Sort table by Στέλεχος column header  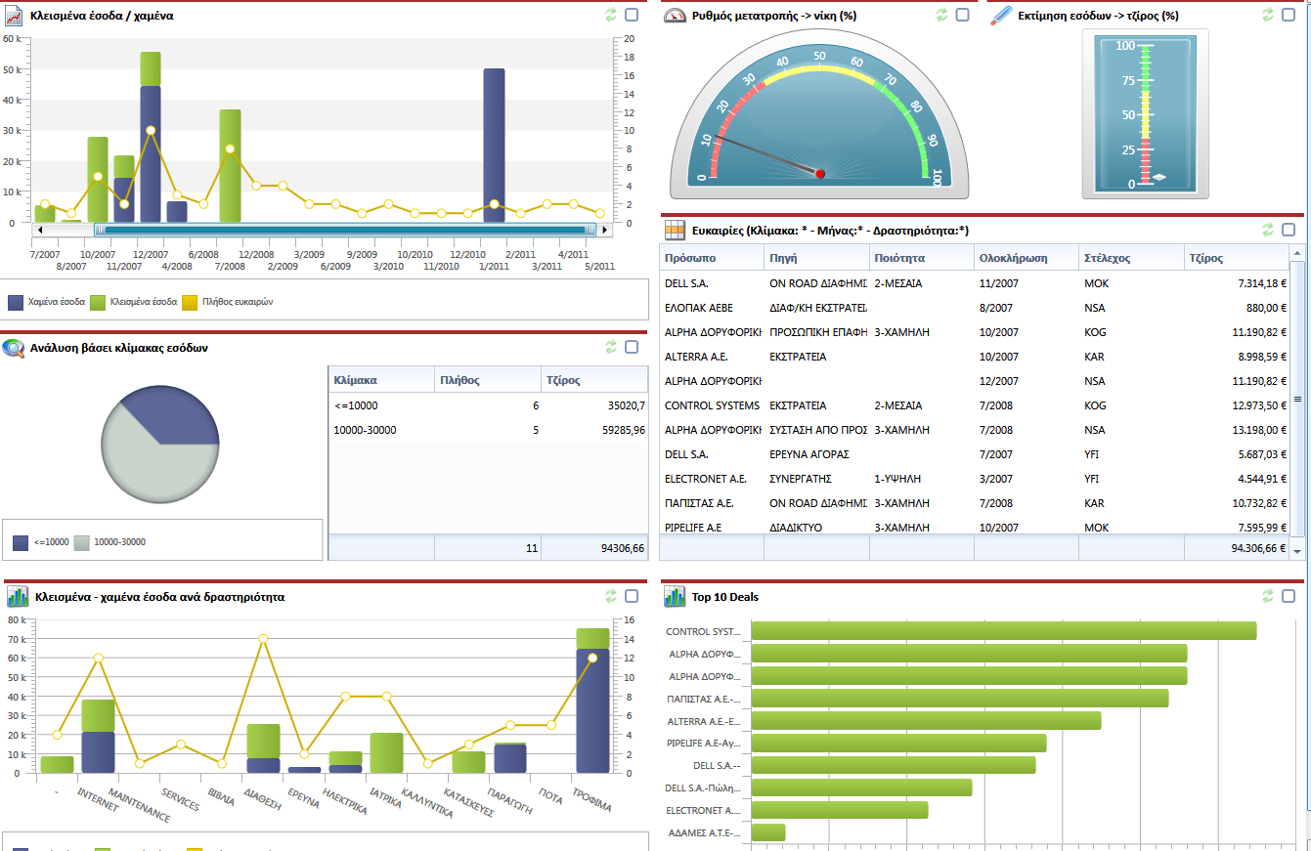click(1132, 258)
